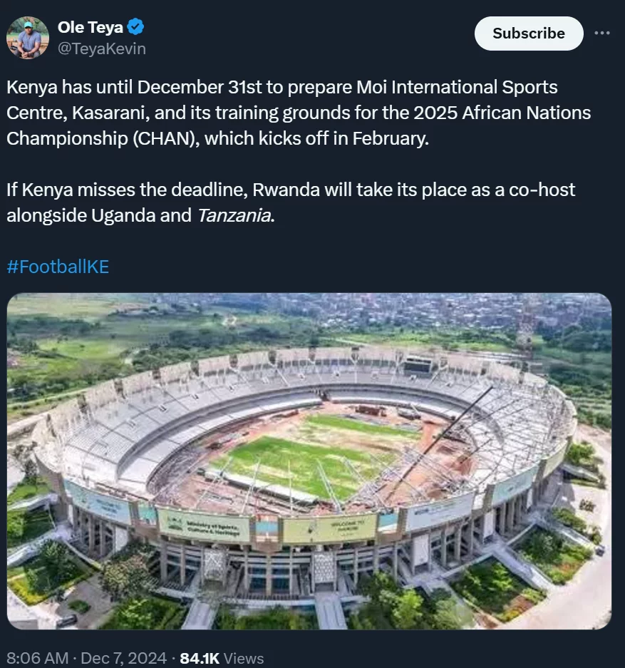Click the 8:06 AM timestamp

click(x=38, y=658)
